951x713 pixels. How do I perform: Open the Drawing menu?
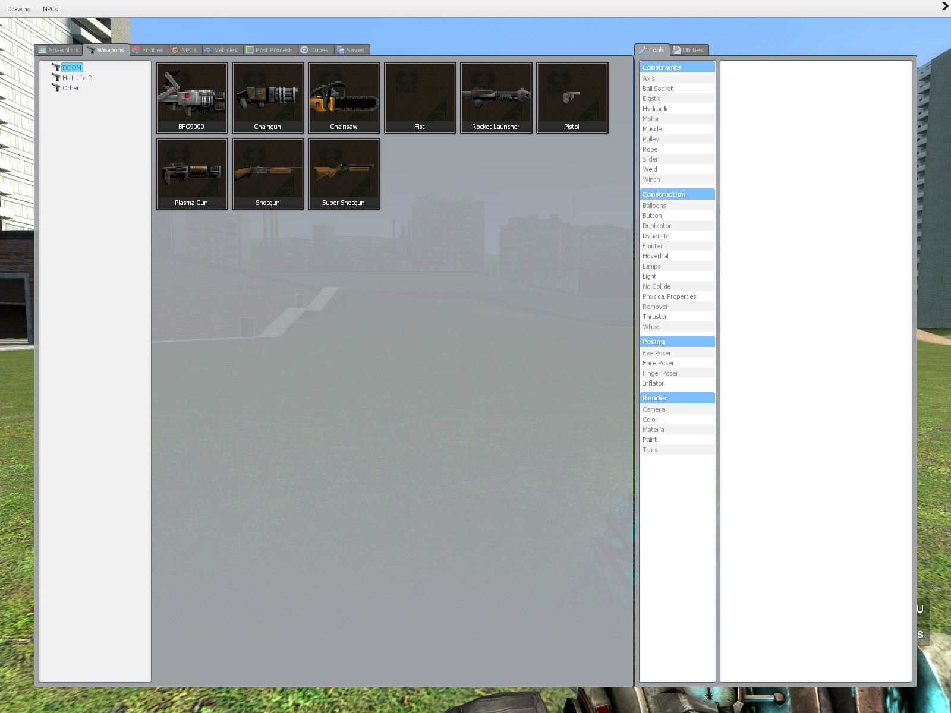tap(19, 9)
